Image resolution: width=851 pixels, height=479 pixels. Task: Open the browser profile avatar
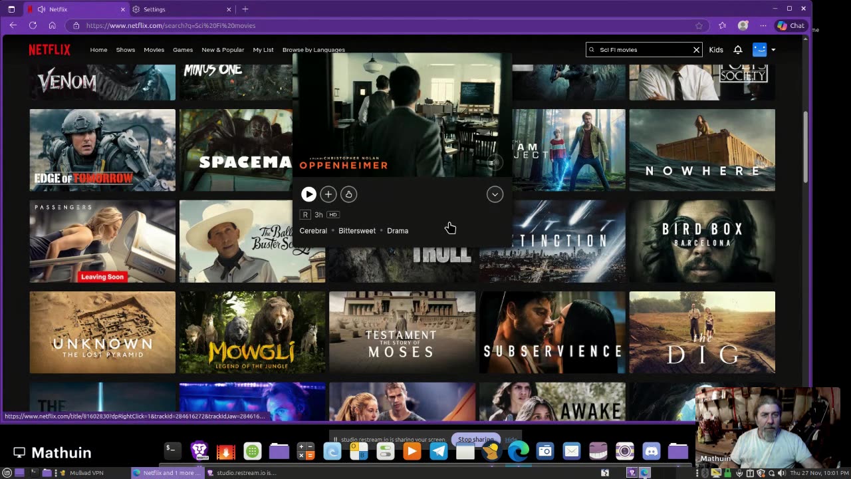pyautogui.click(x=743, y=25)
